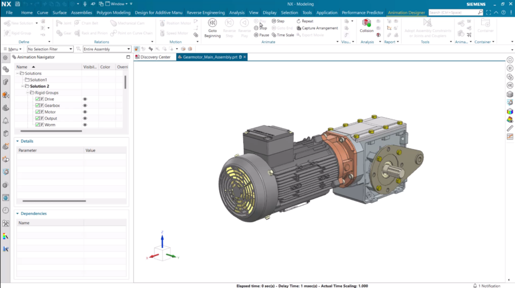This screenshot has width=515, height=288.
Task: Uncheck the Drive rigid group checkbox
Action: point(37,99)
